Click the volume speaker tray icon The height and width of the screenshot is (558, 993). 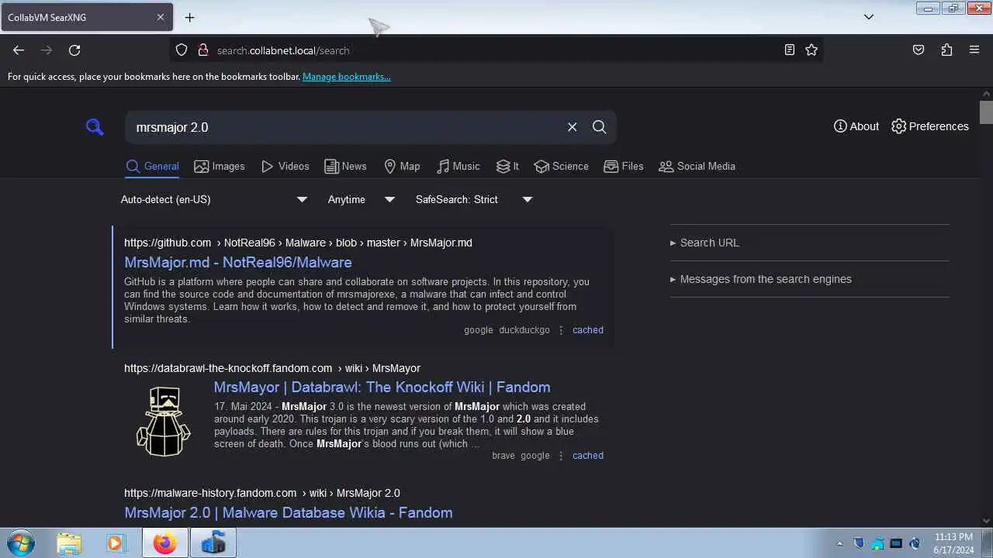[915, 543]
